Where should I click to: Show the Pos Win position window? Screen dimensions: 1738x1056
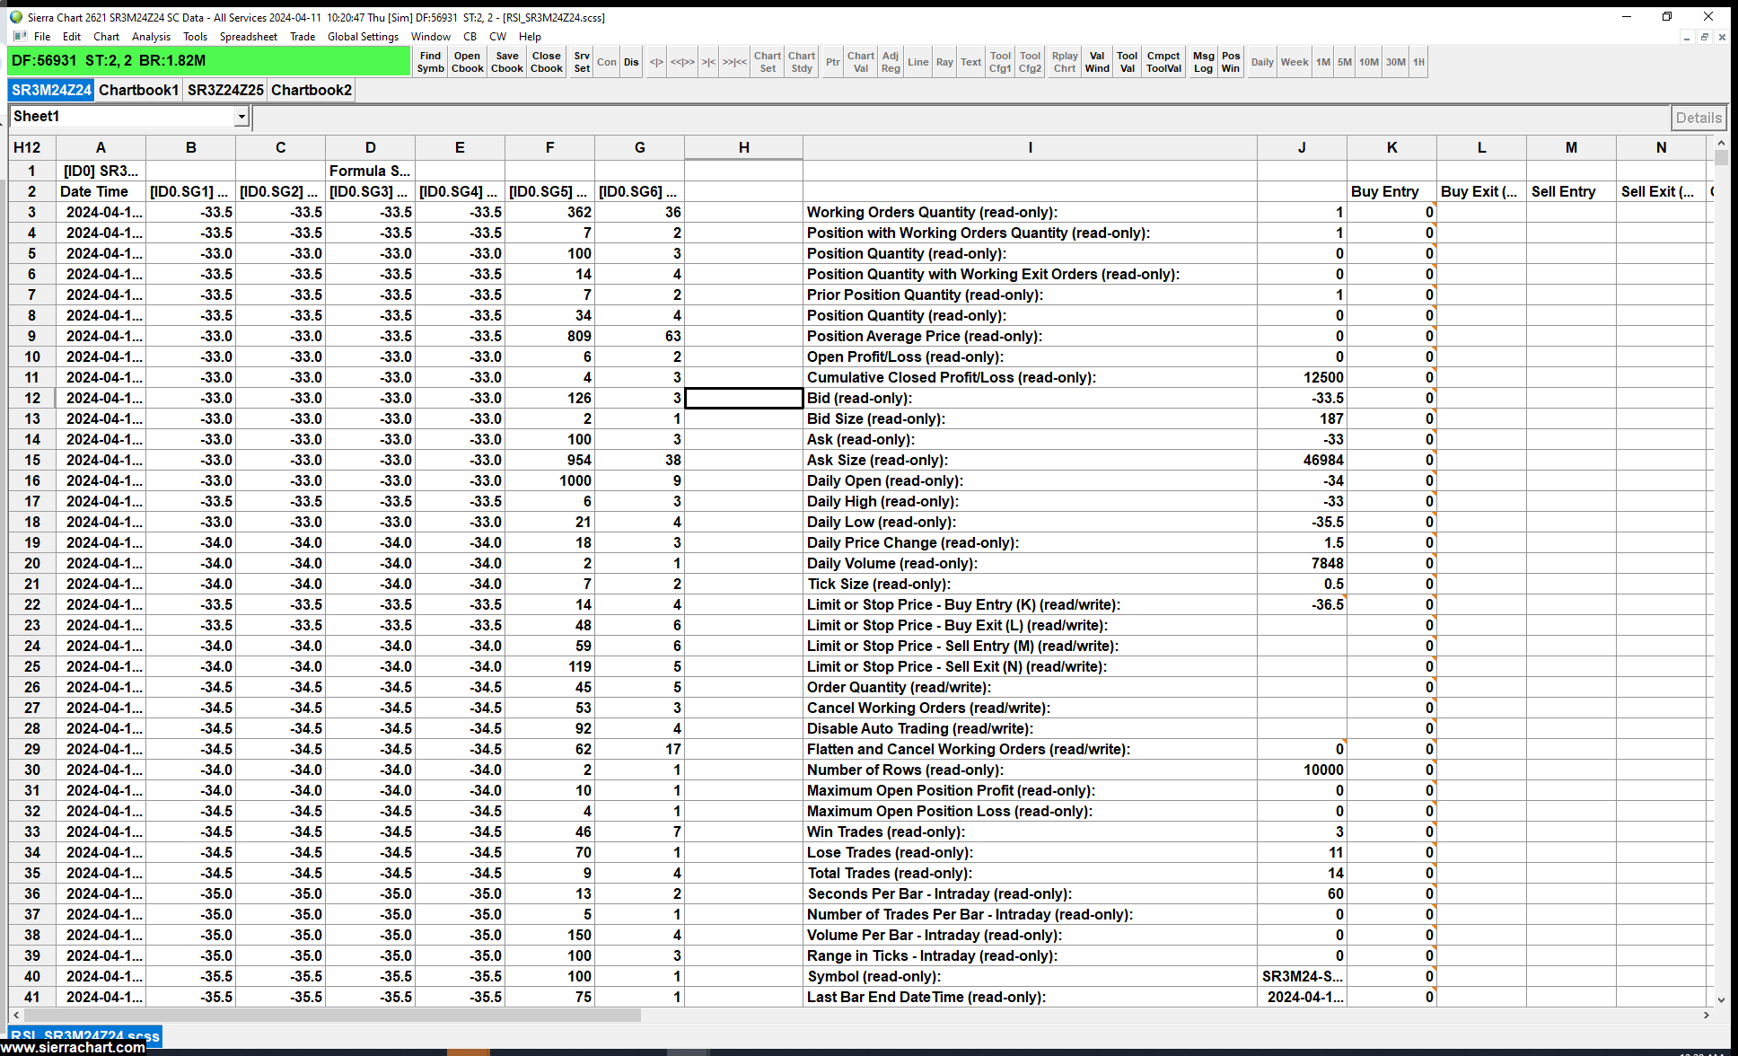coord(1231,62)
